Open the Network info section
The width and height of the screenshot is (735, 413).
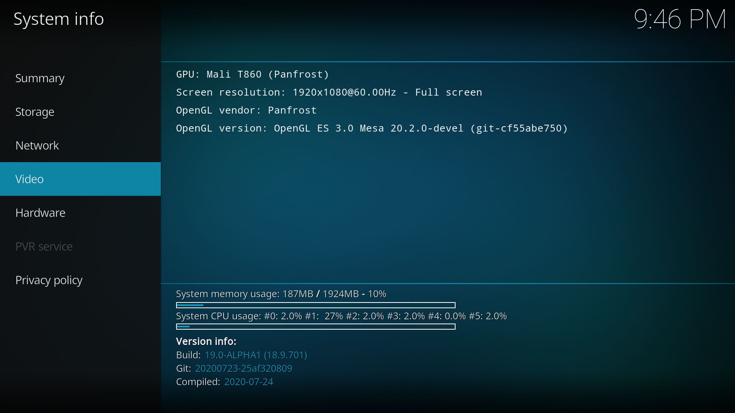(80, 145)
